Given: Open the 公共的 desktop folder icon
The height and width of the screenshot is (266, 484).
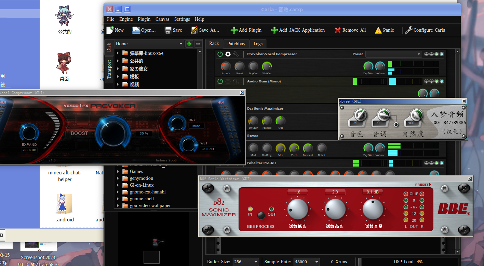Looking at the screenshot, I should [65, 16].
